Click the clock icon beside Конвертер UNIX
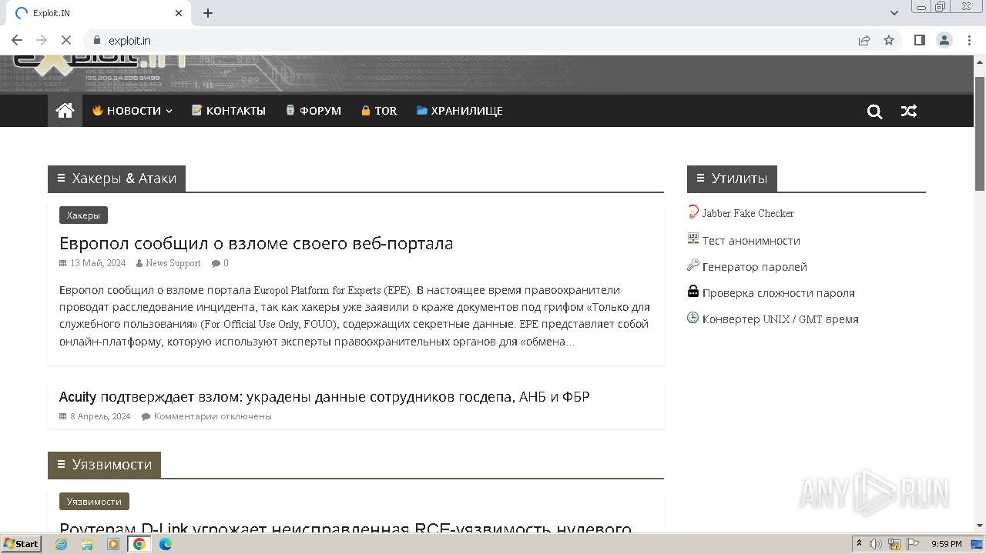This screenshot has height=554, width=986. (693, 318)
